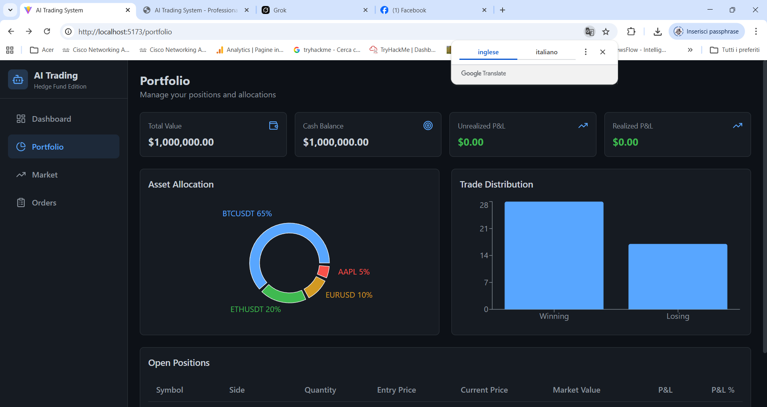Click the target icon on Cash Balance card
Screen dimensions: 767x407
click(x=428, y=125)
